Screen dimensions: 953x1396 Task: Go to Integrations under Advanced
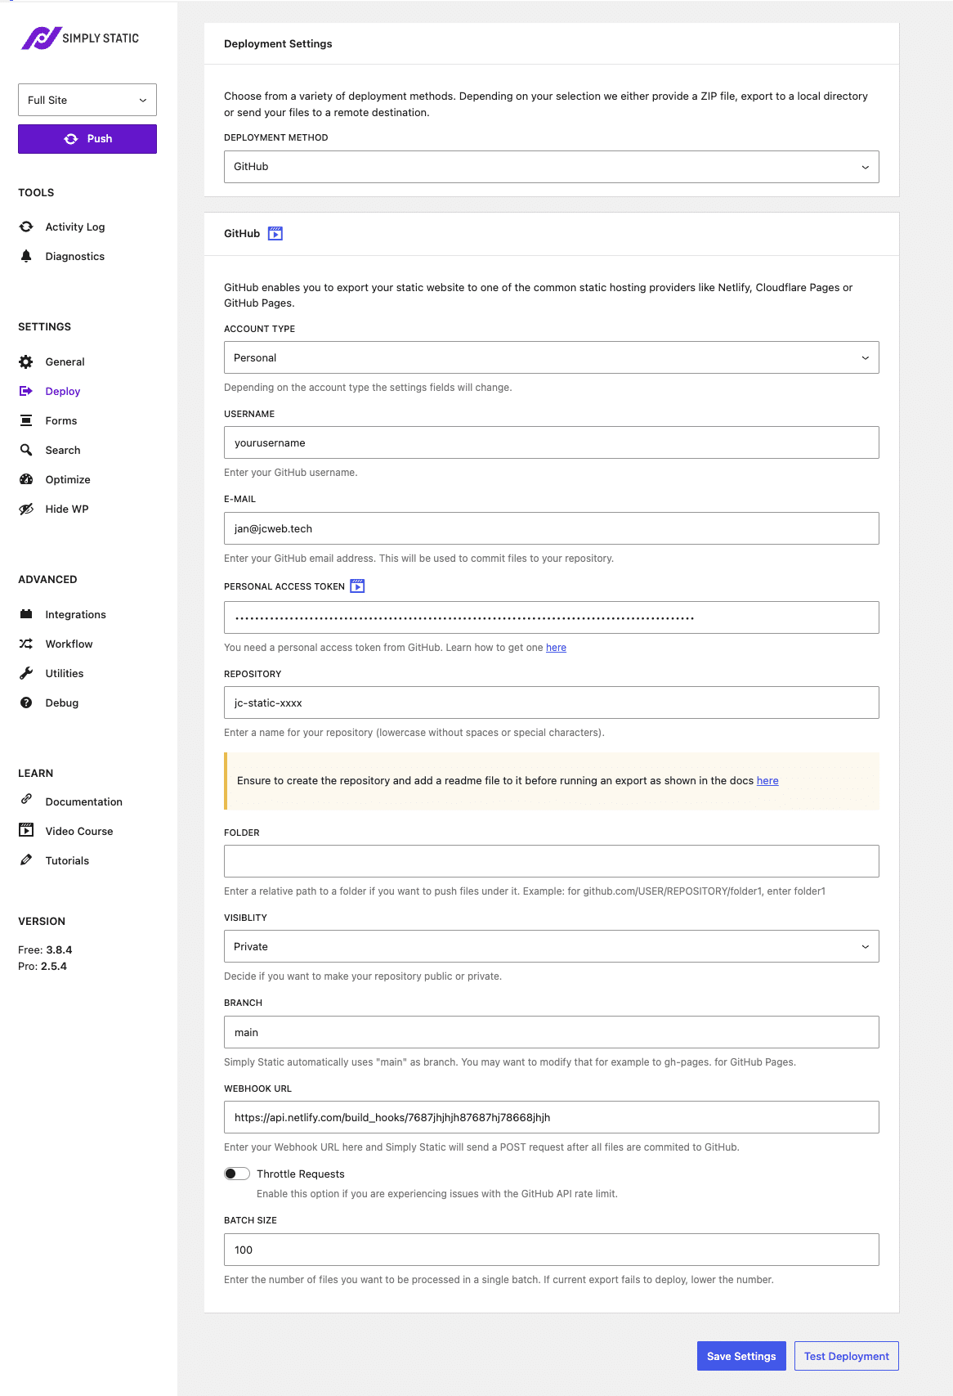coord(76,614)
